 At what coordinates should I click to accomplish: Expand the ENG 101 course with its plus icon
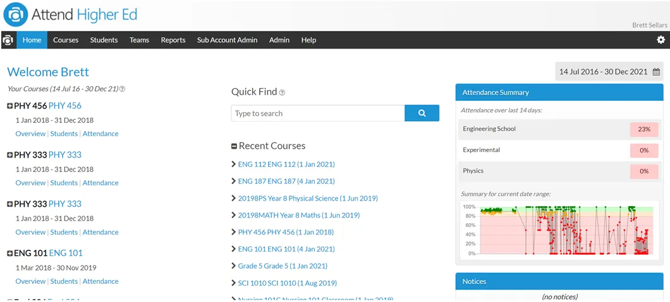click(10, 253)
